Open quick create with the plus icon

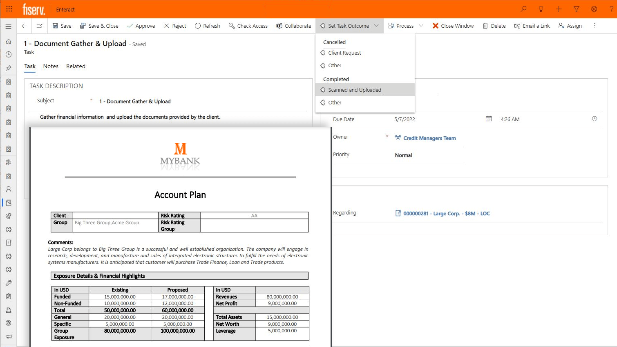pos(559,9)
